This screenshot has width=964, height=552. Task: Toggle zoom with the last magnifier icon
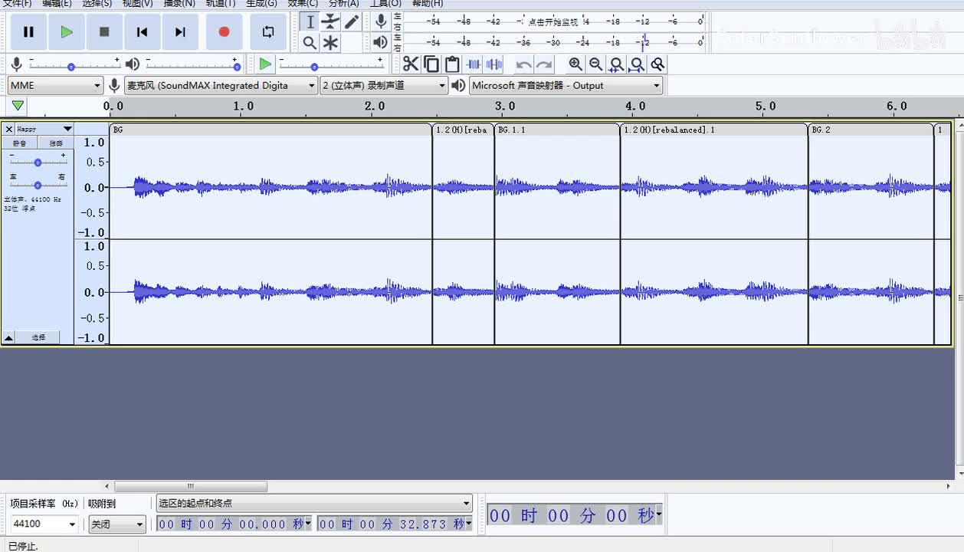pyautogui.click(x=657, y=64)
